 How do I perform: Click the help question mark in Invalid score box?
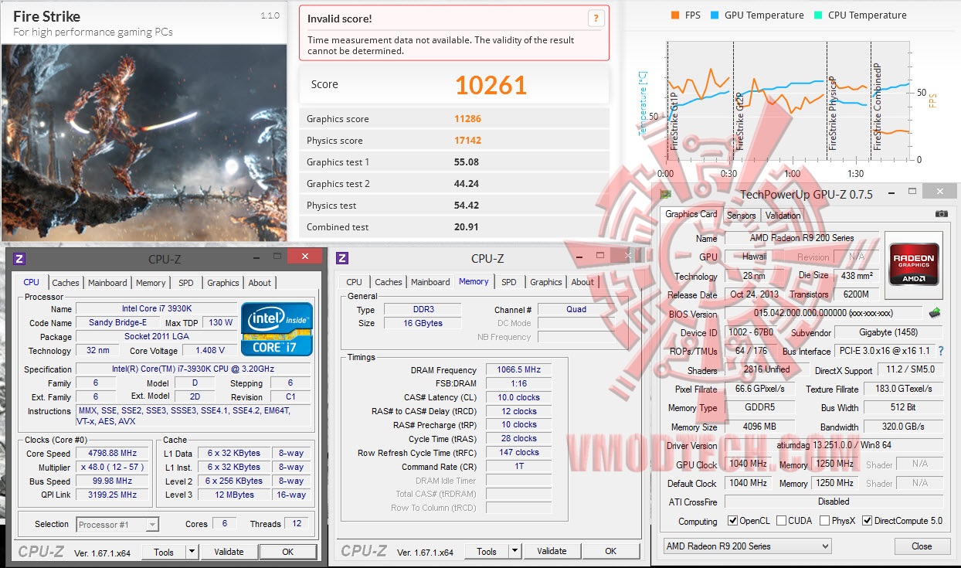tap(596, 19)
